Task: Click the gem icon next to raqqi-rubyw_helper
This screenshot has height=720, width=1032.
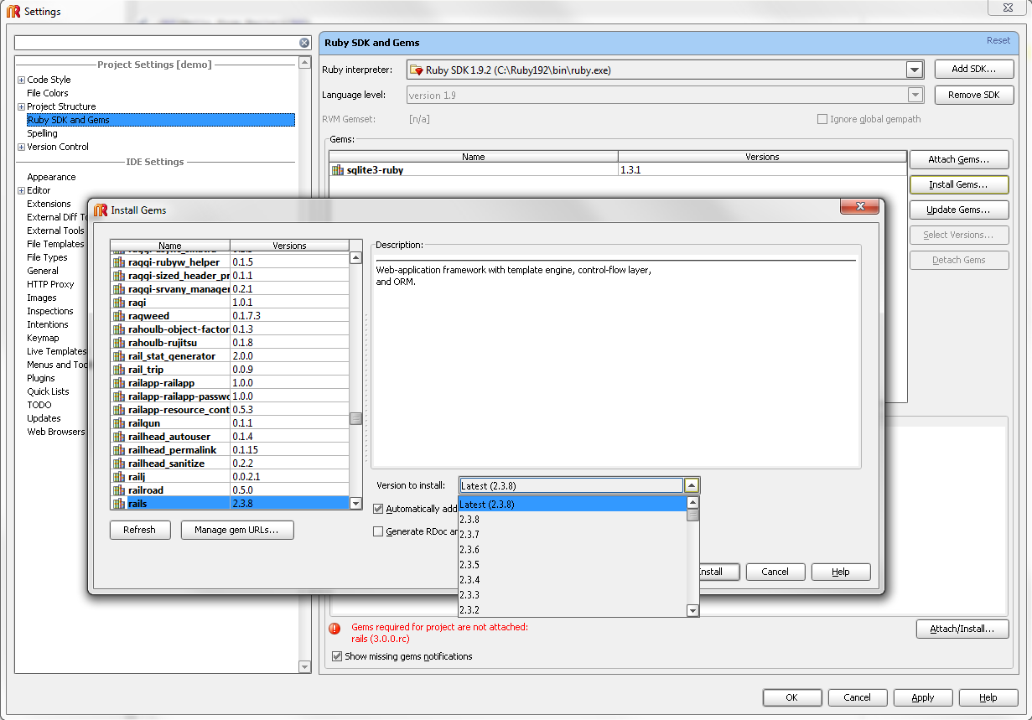Action: click(x=119, y=262)
